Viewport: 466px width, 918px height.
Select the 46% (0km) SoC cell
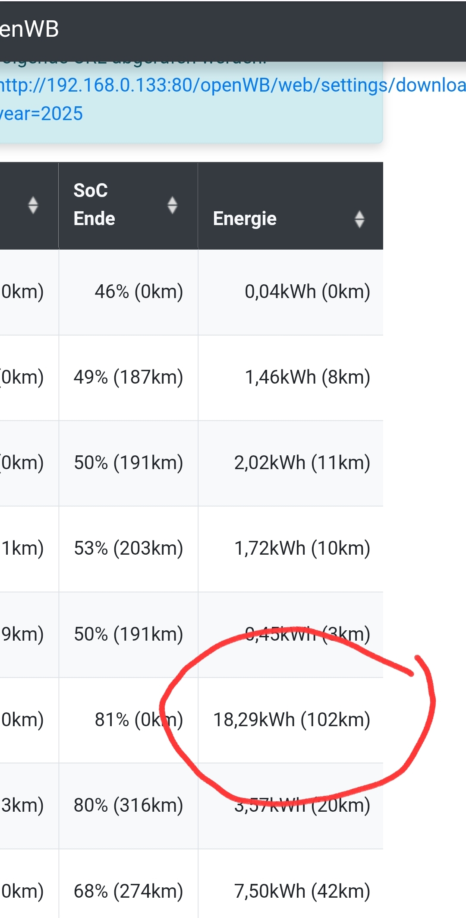tap(139, 292)
